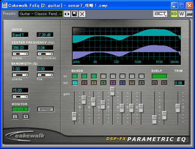
Task: Click the FxEq title bar icon
Action: click(4, 5)
